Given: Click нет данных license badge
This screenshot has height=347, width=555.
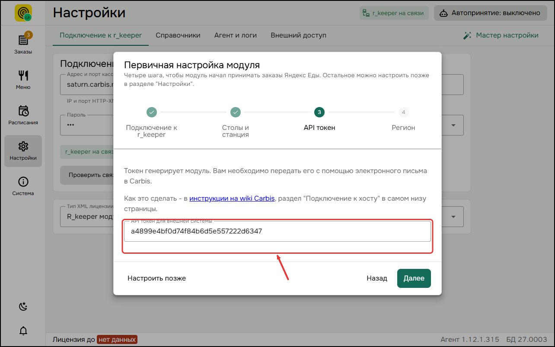Looking at the screenshot, I should [x=117, y=340].
